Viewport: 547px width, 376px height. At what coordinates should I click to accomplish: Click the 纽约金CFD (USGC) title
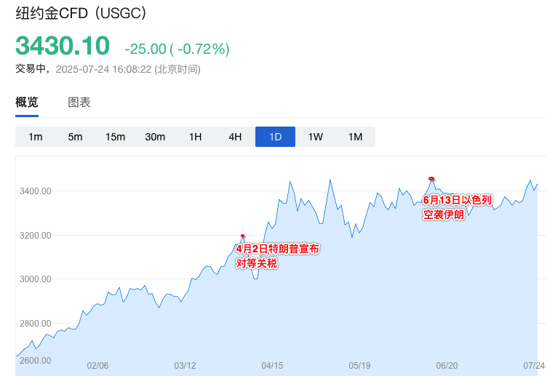coord(81,13)
